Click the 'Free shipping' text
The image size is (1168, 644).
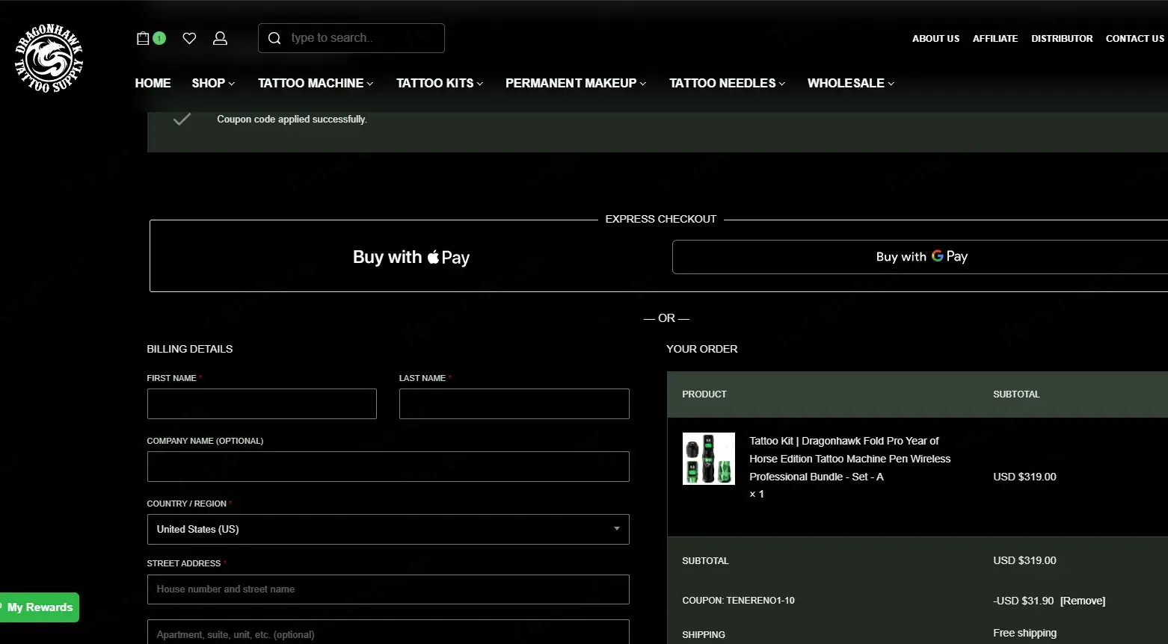click(1024, 633)
